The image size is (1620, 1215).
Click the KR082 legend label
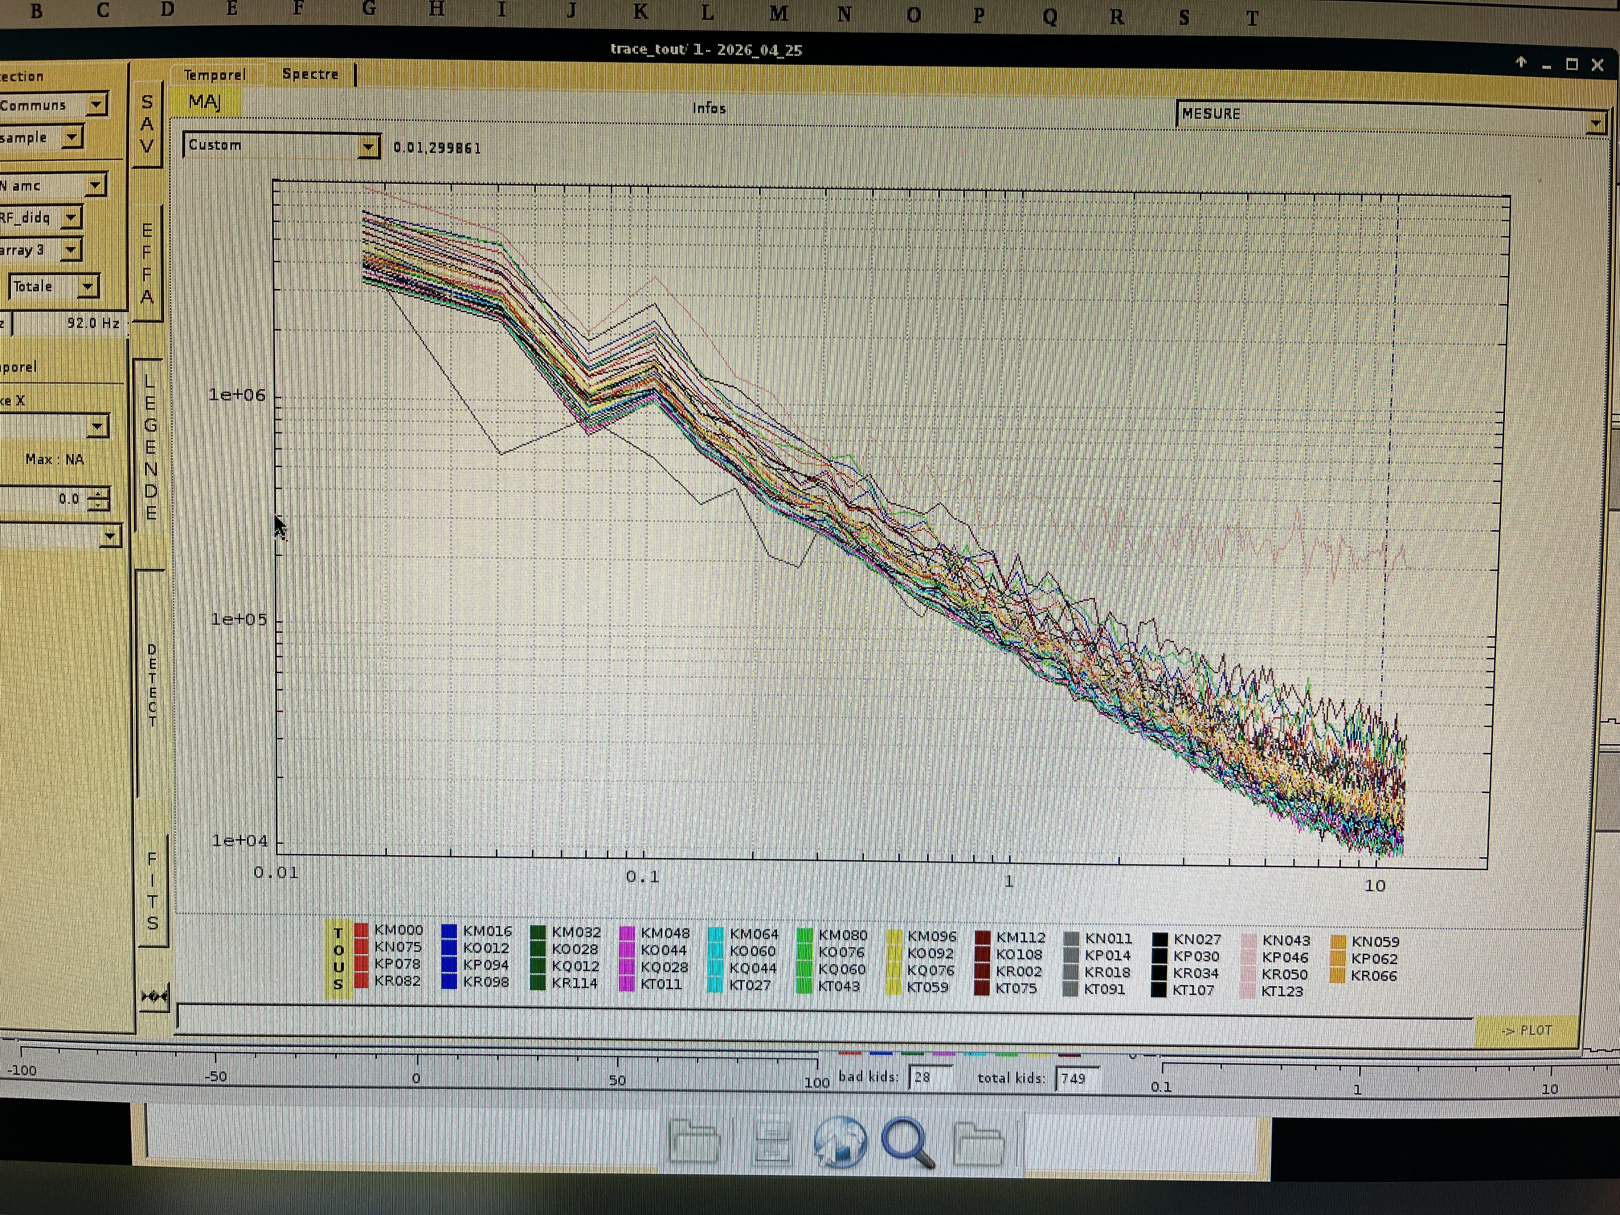398,982
